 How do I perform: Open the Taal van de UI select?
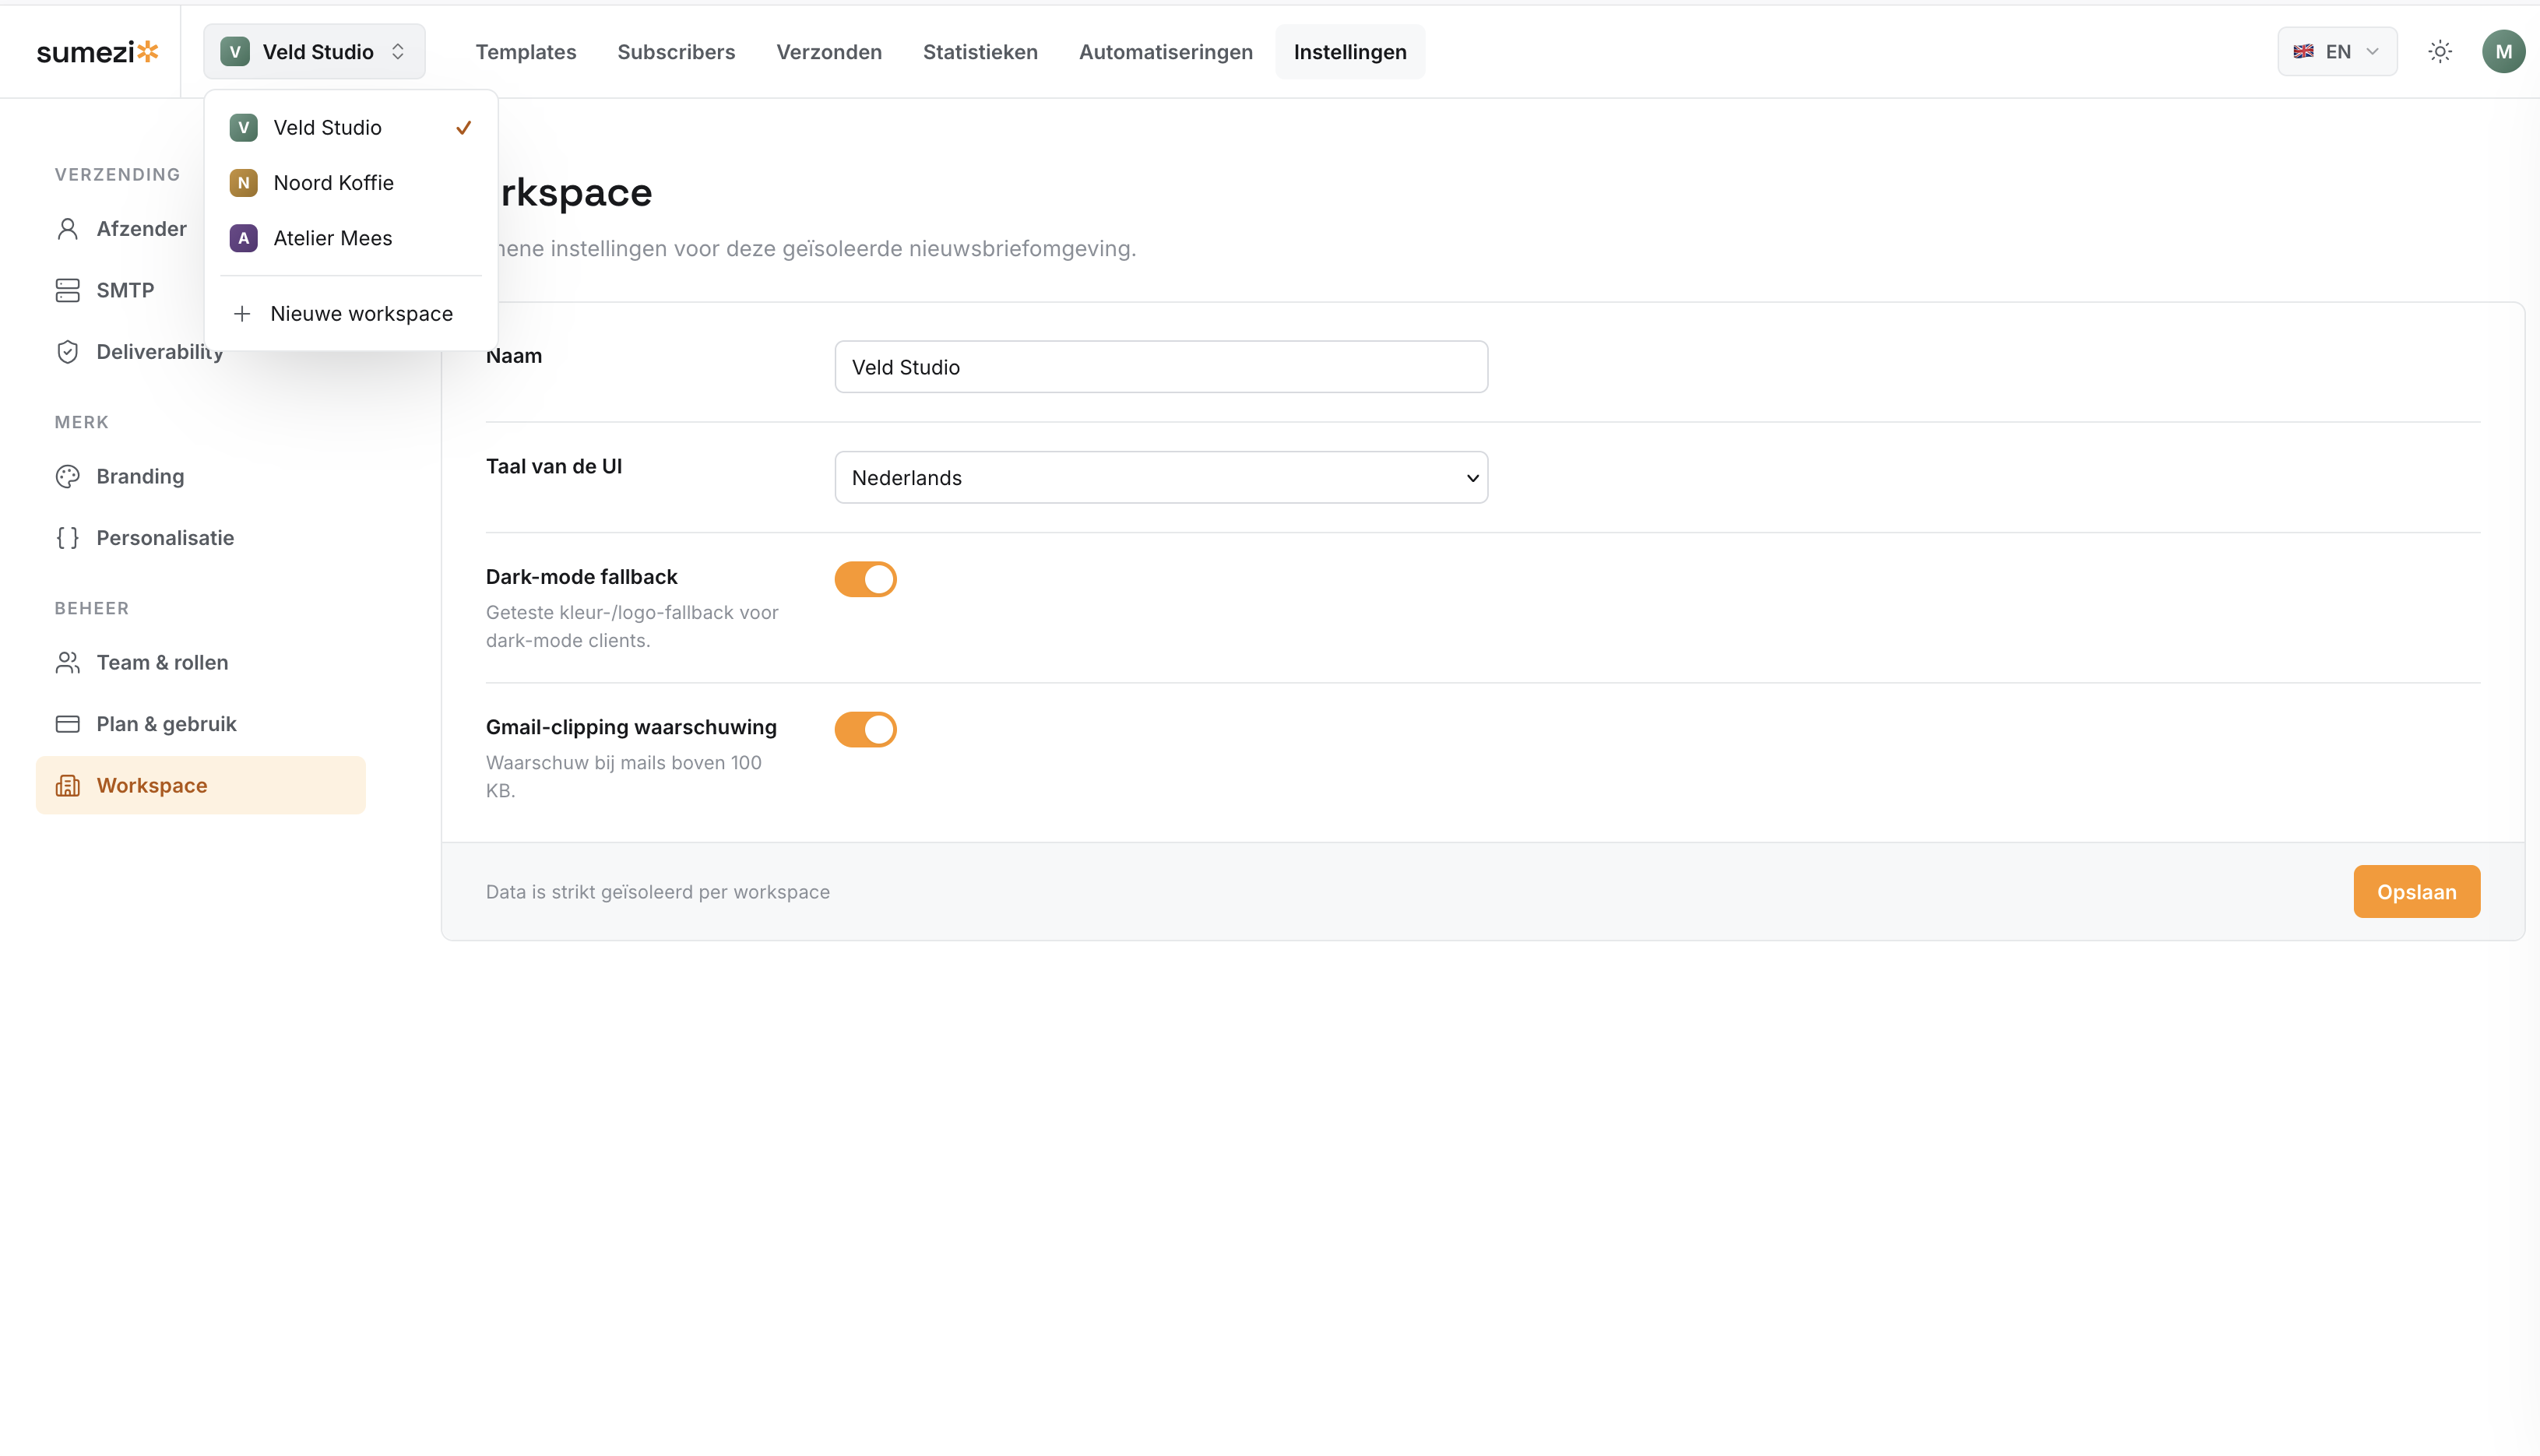[1161, 477]
